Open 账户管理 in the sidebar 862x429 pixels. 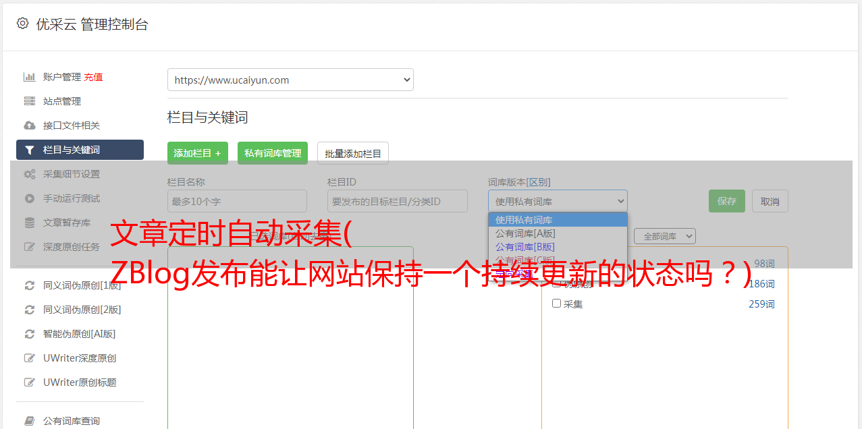click(x=62, y=77)
